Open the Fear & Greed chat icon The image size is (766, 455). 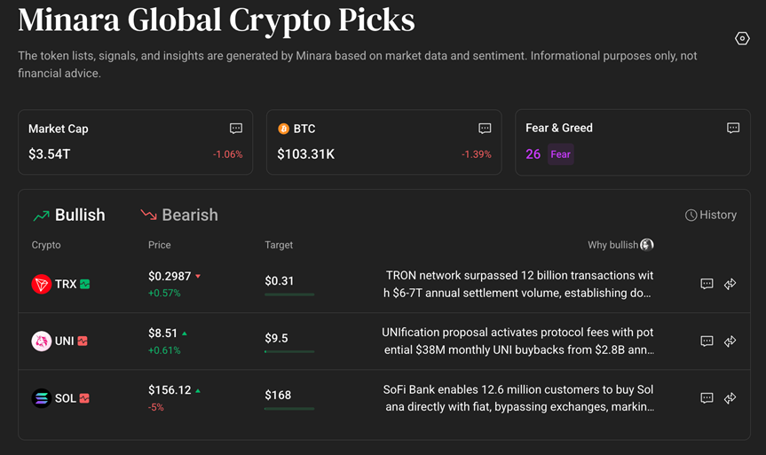(733, 128)
